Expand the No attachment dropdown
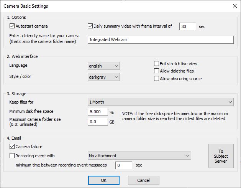Viewport: 241px width, 188px height. tap(139, 156)
